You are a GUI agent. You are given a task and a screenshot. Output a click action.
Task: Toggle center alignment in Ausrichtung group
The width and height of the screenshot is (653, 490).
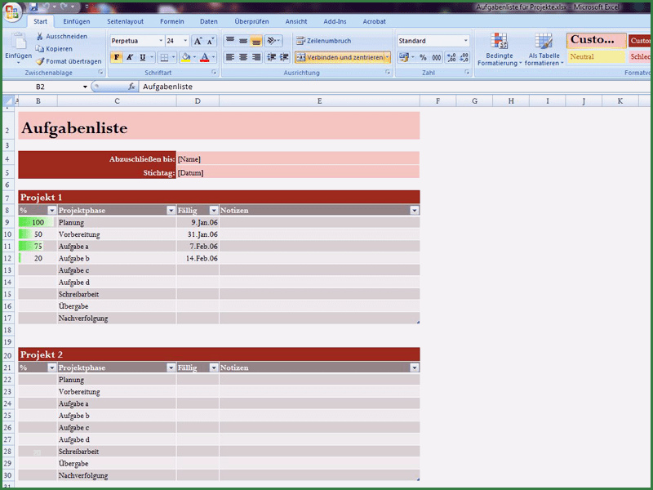242,56
